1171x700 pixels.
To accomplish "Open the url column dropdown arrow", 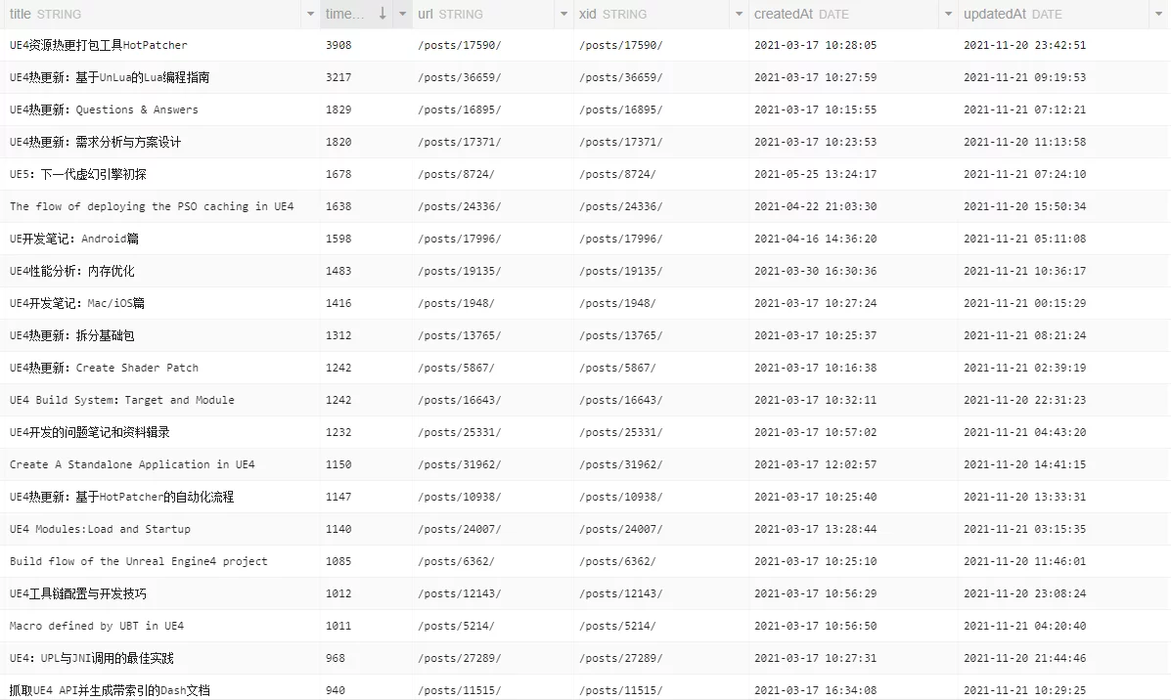I will pos(563,15).
